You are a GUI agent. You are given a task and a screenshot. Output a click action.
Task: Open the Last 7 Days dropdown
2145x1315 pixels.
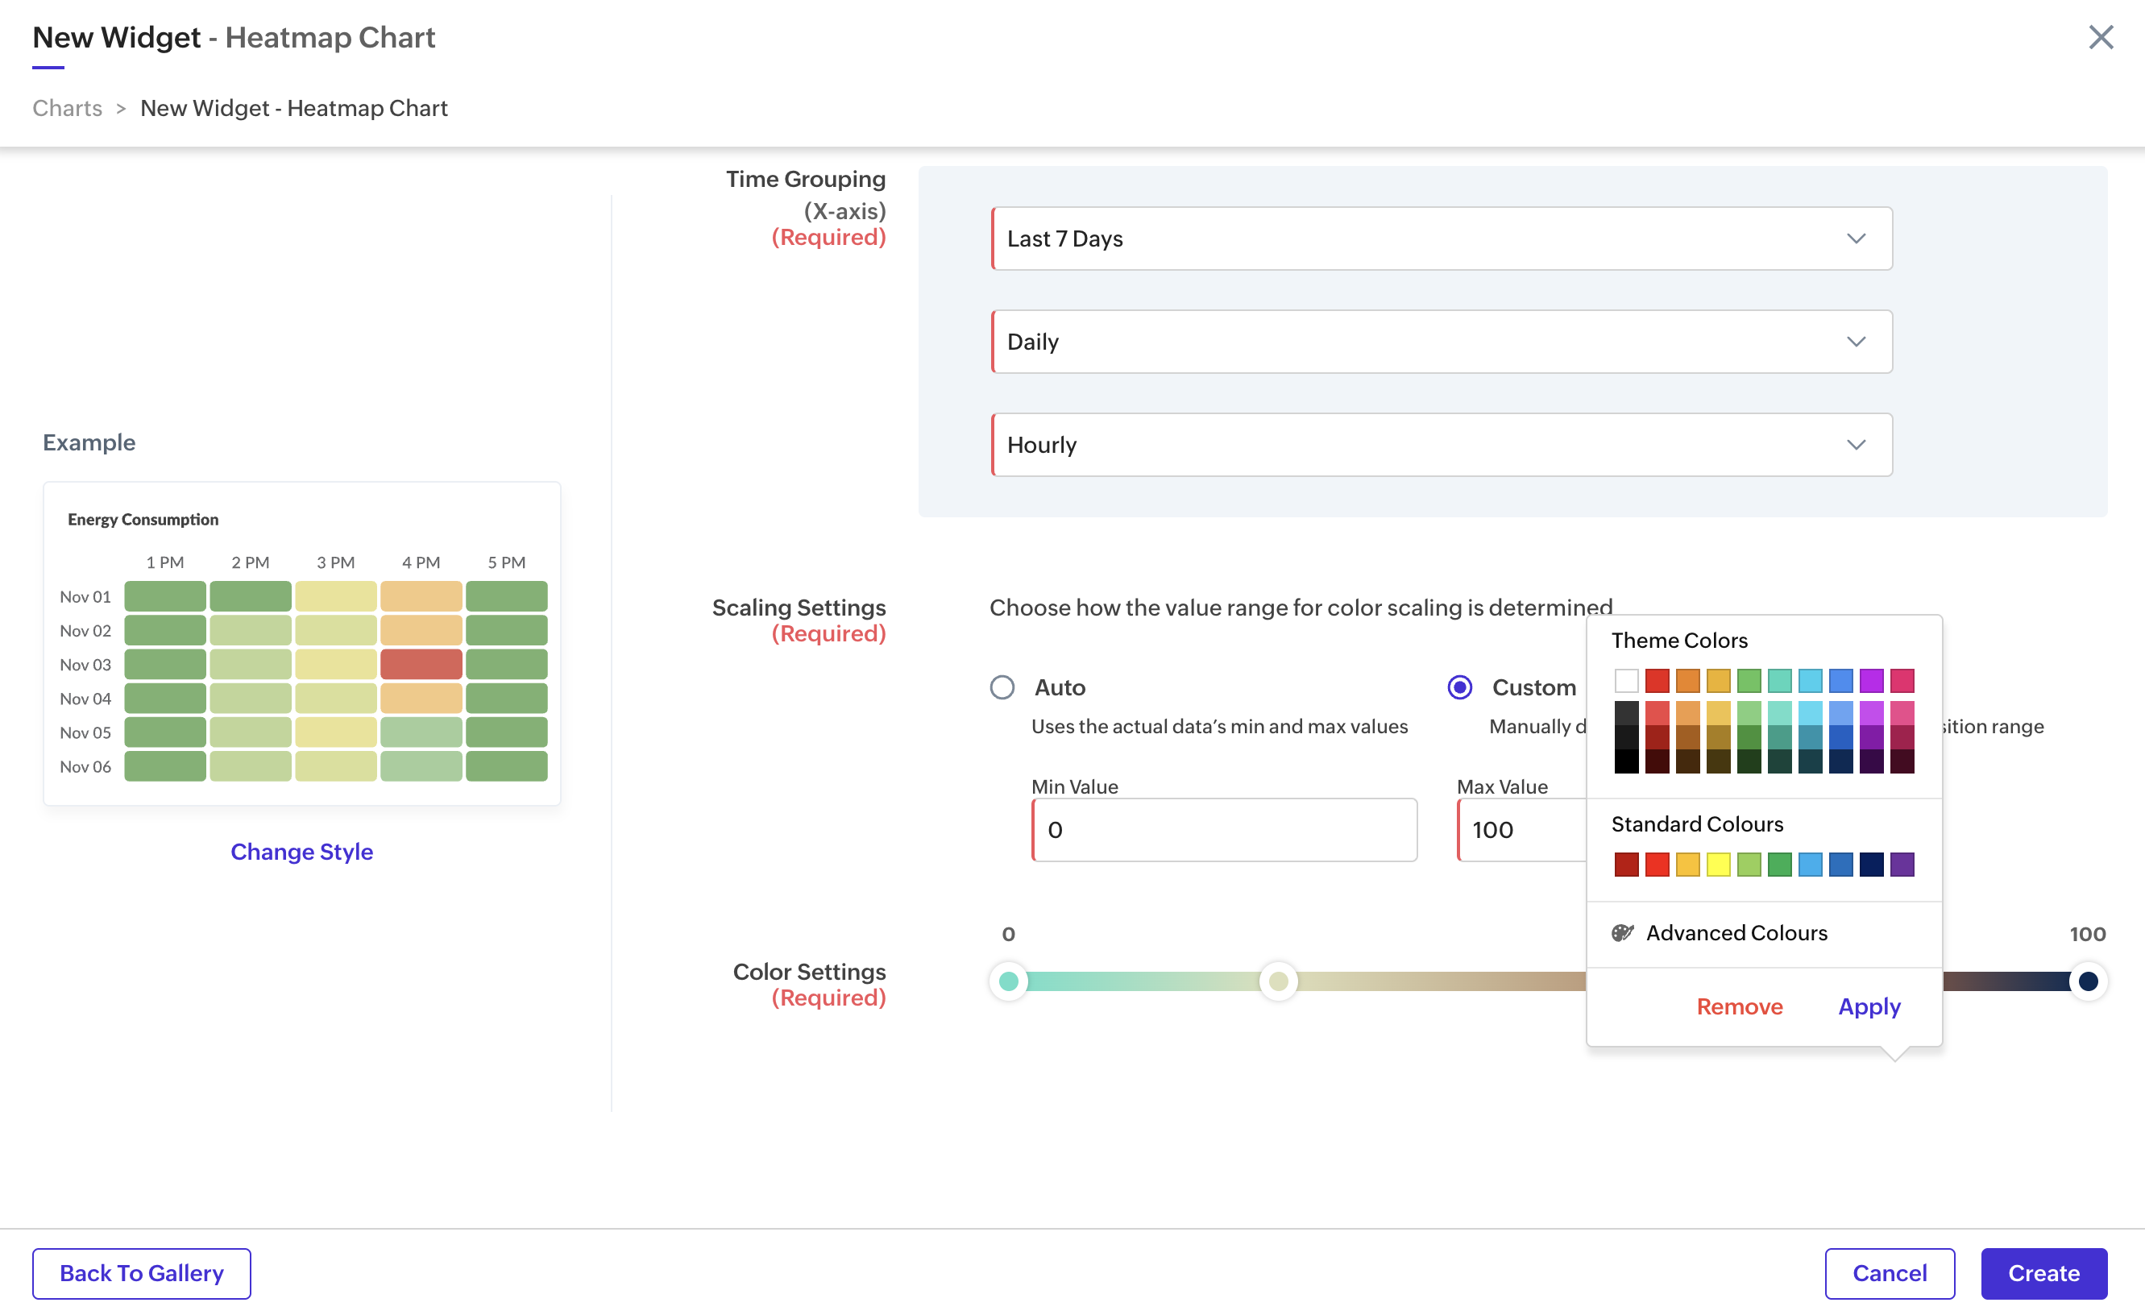1441,239
